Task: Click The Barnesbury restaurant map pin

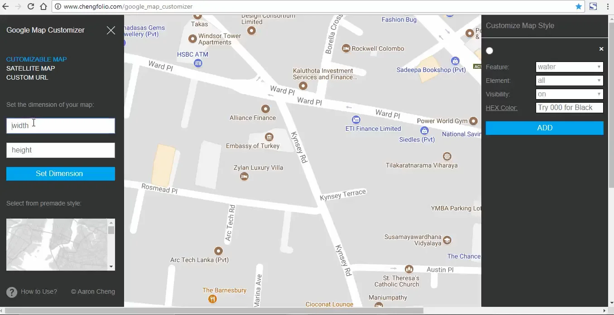Action: click(x=212, y=299)
